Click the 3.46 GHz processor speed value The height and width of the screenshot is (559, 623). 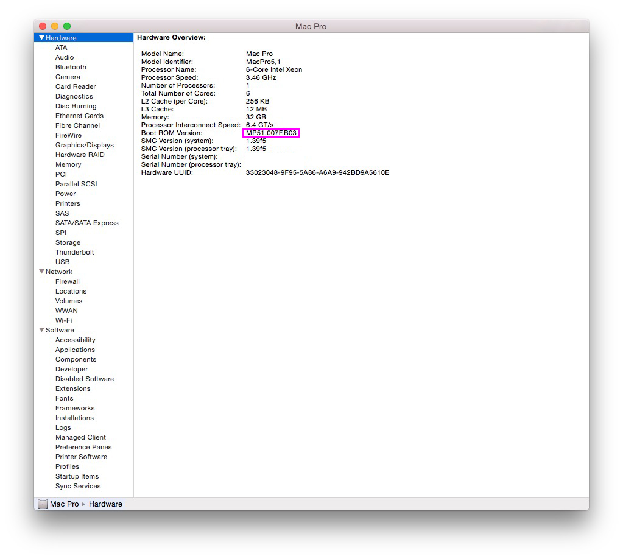coord(261,77)
